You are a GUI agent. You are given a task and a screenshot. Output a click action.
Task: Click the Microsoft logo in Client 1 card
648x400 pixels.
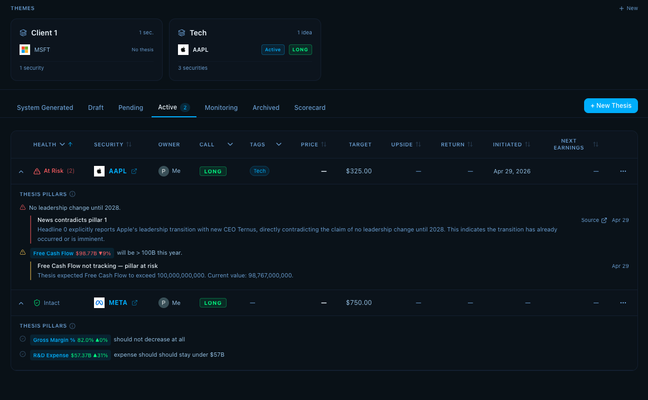point(25,50)
